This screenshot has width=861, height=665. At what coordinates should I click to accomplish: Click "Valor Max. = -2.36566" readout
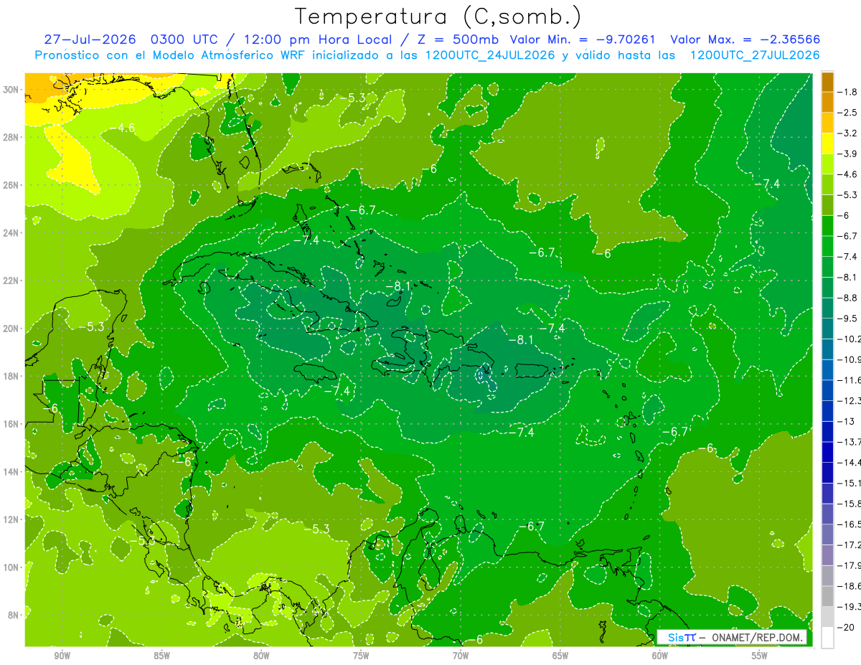pos(745,39)
